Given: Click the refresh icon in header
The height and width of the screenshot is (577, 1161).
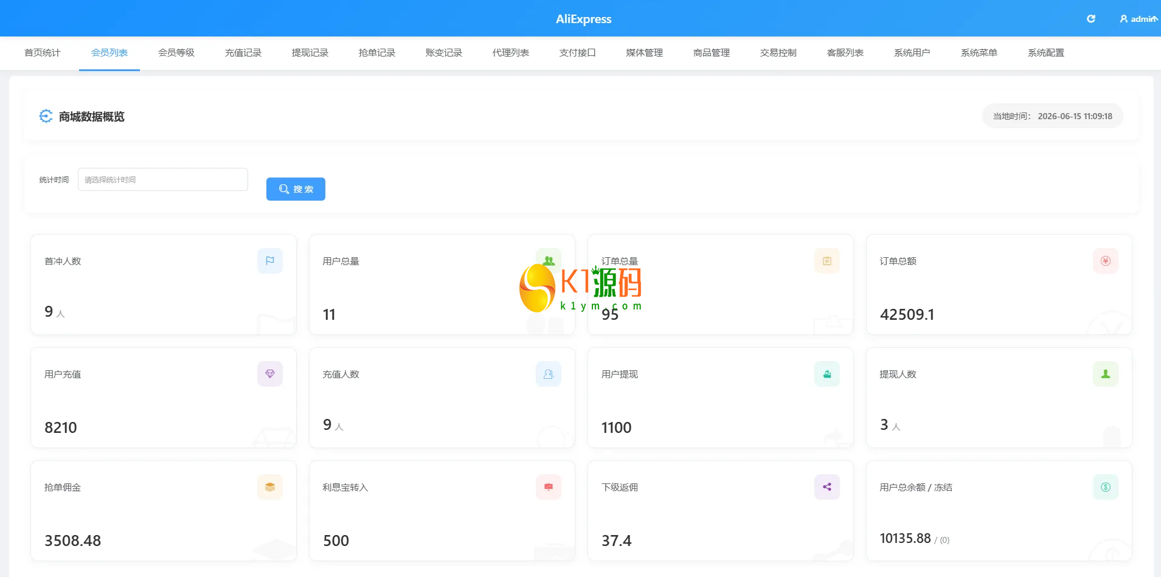Looking at the screenshot, I should coord(1091,19).
